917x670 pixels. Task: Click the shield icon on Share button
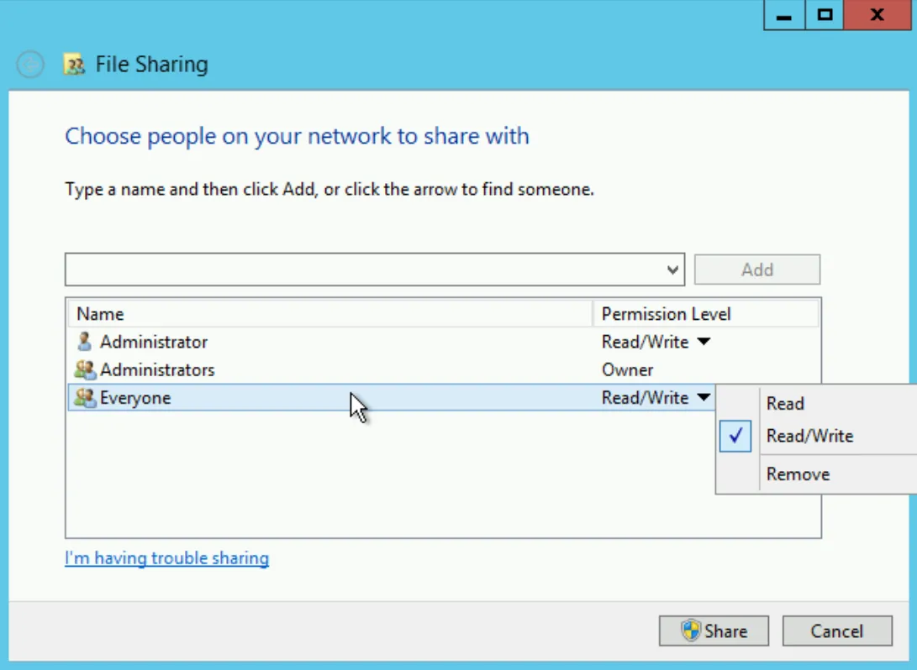point(691,631)
